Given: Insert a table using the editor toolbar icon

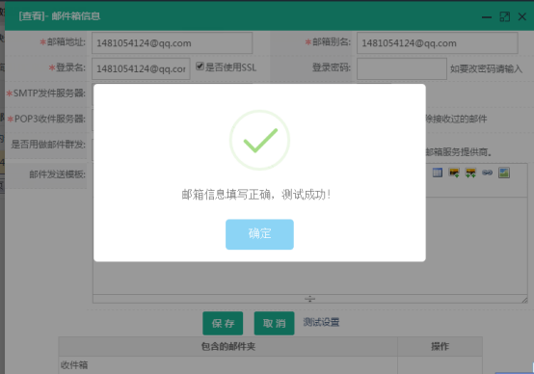Looking at the screenshot, I should 438,173.
